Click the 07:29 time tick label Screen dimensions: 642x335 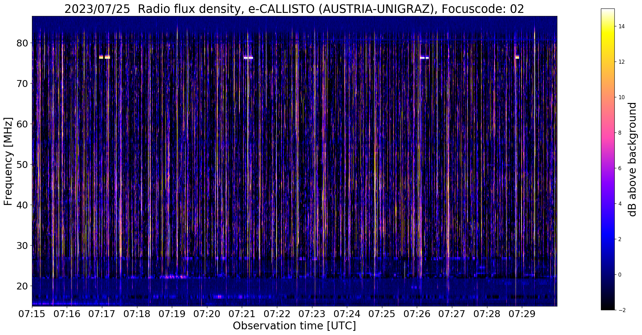point(522,314)
